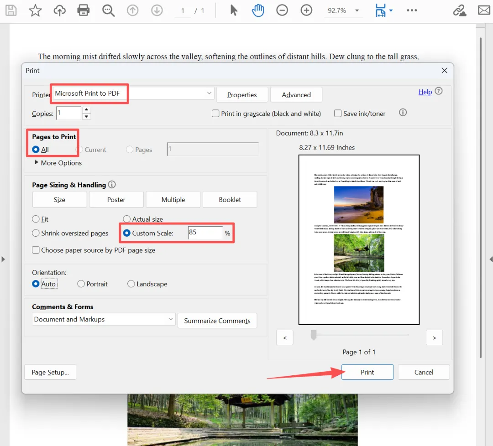Choose the Multiple sizing tab

click(173, 200)
